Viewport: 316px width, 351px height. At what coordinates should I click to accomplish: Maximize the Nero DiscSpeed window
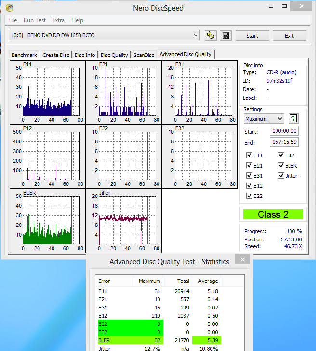(x=284, y=6)
